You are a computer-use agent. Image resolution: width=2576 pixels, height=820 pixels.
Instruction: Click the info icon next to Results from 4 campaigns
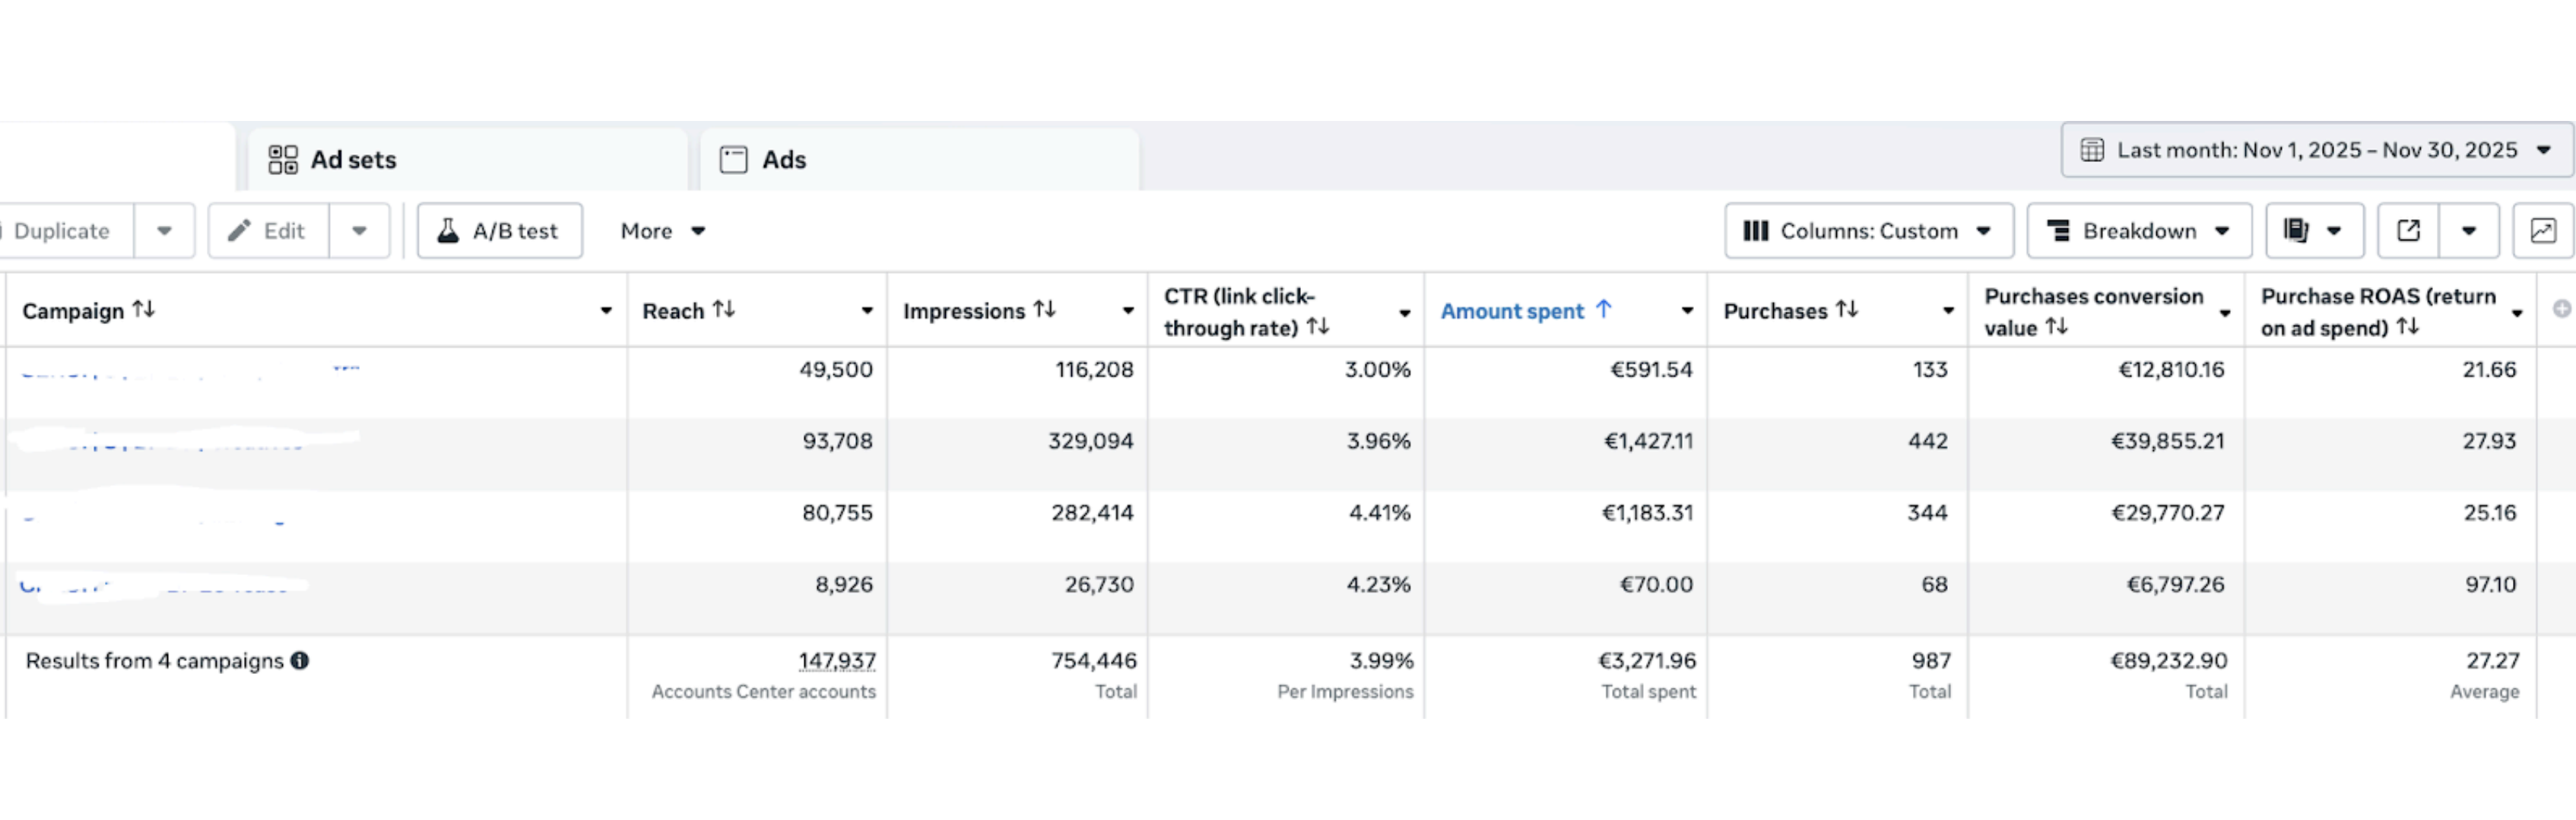[300, 660]
